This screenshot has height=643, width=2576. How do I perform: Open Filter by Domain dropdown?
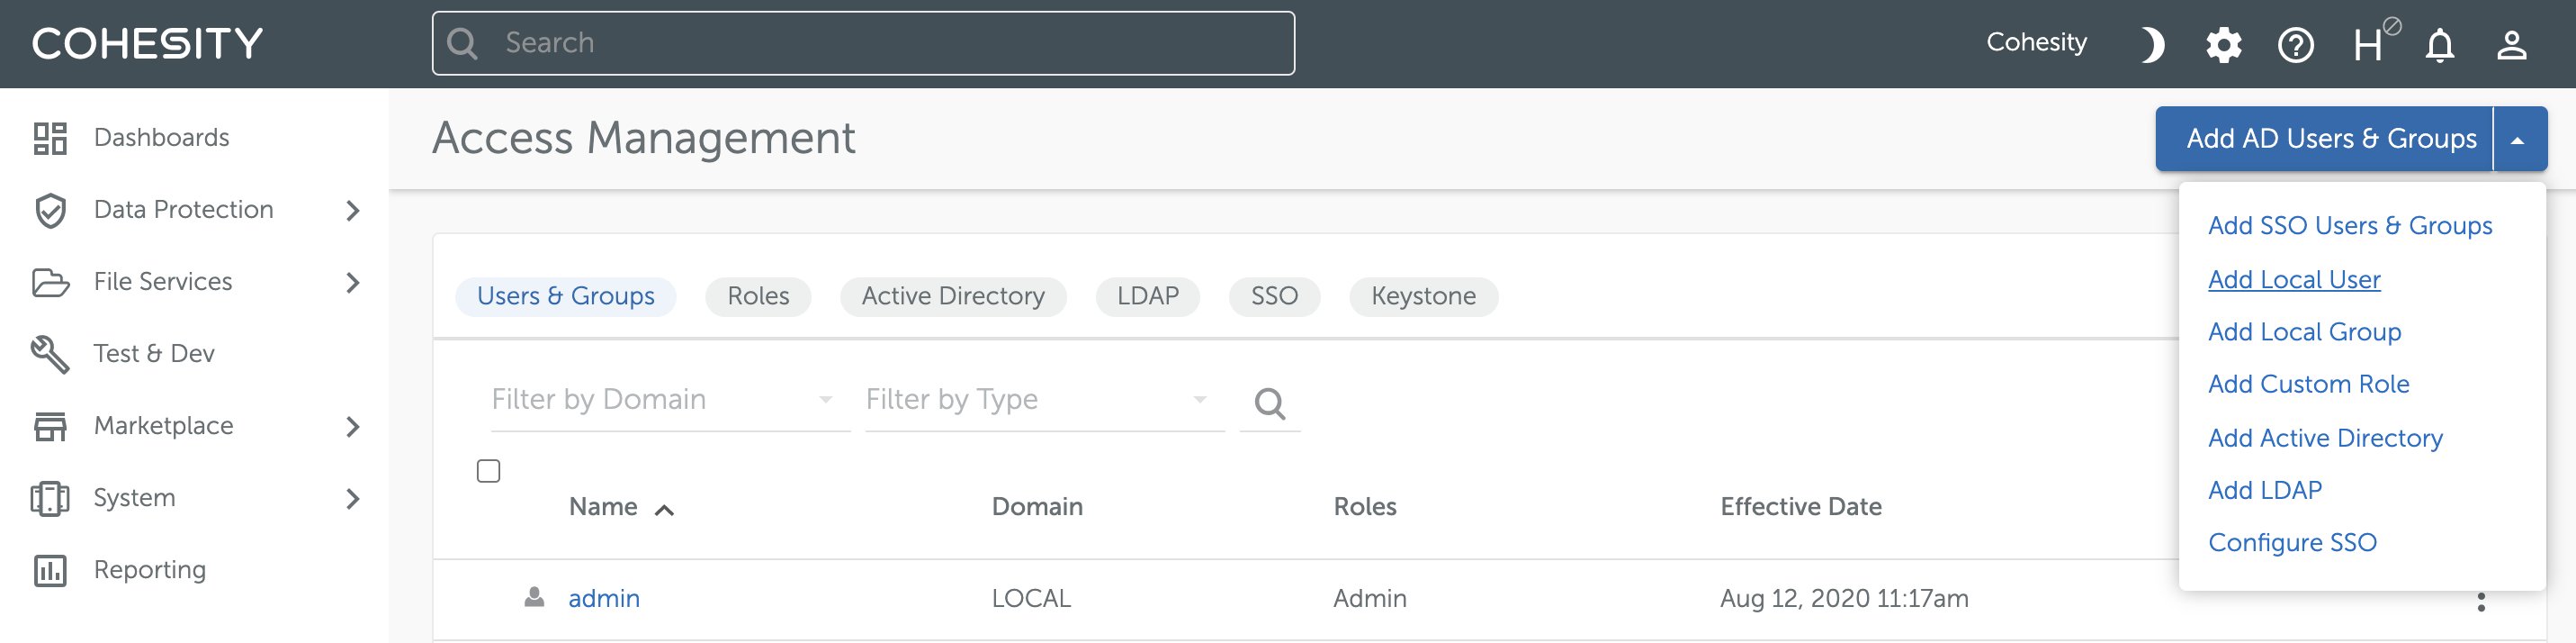(x=670, y=401)
